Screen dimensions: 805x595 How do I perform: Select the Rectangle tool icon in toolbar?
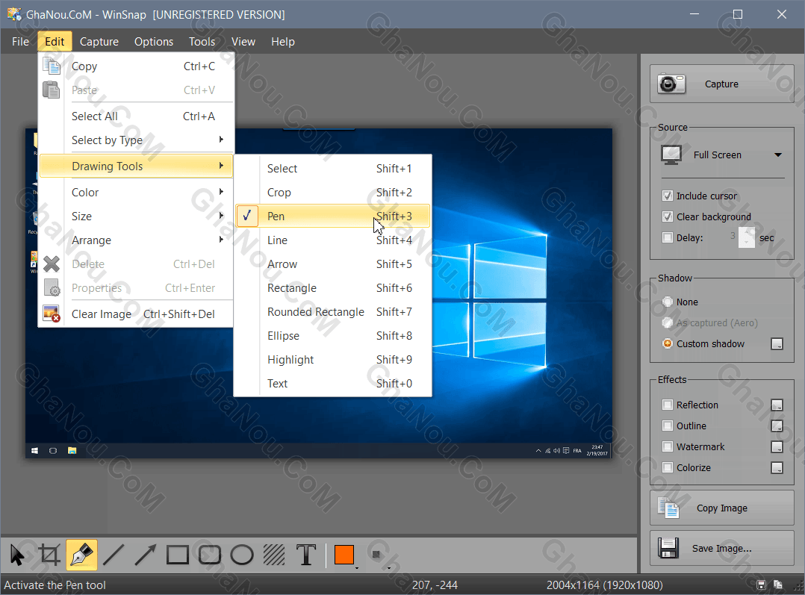[x=178, y=555]
